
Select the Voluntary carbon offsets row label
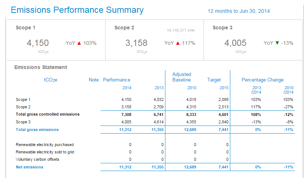point(37,159)
